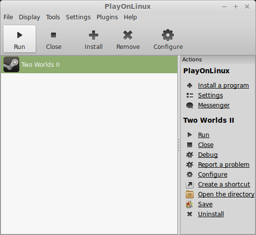Open the Settings link in Actions panel
This screenshot has height=235, width=256.
tap(210, 95)
